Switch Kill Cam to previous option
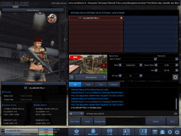 [x=120, y=76]
